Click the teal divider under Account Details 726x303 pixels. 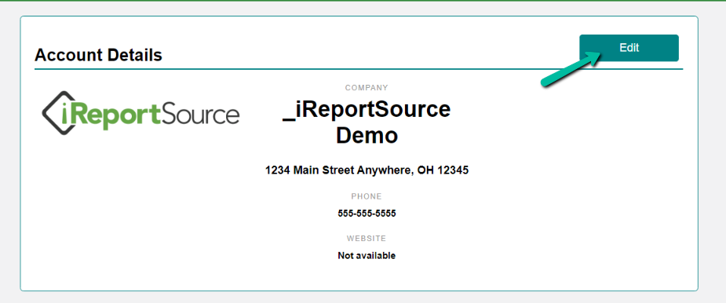click(359, 69)
